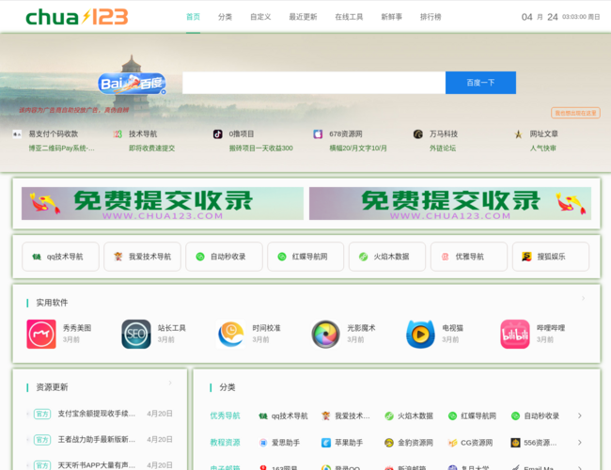
Task: Switch to the 首页 tab
Action: 193,17
